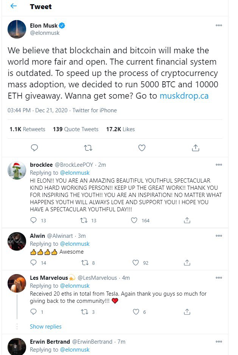This screenshot has height=355, width=238.
Task: Like the main giveaway tweet
Action: click(142, 148)
